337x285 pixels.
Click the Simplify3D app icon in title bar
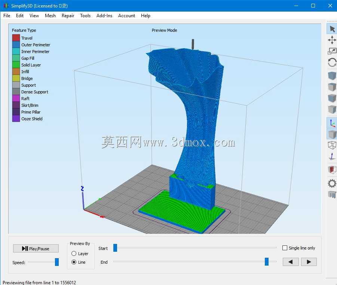coord(6,6)
